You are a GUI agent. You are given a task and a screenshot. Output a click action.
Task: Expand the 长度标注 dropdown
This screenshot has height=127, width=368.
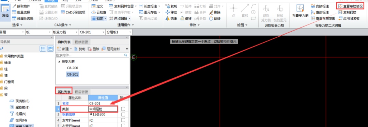(159, 6)
